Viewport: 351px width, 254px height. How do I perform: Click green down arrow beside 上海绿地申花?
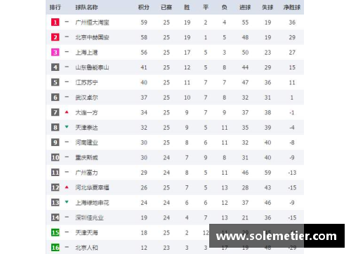pos(67,202)
